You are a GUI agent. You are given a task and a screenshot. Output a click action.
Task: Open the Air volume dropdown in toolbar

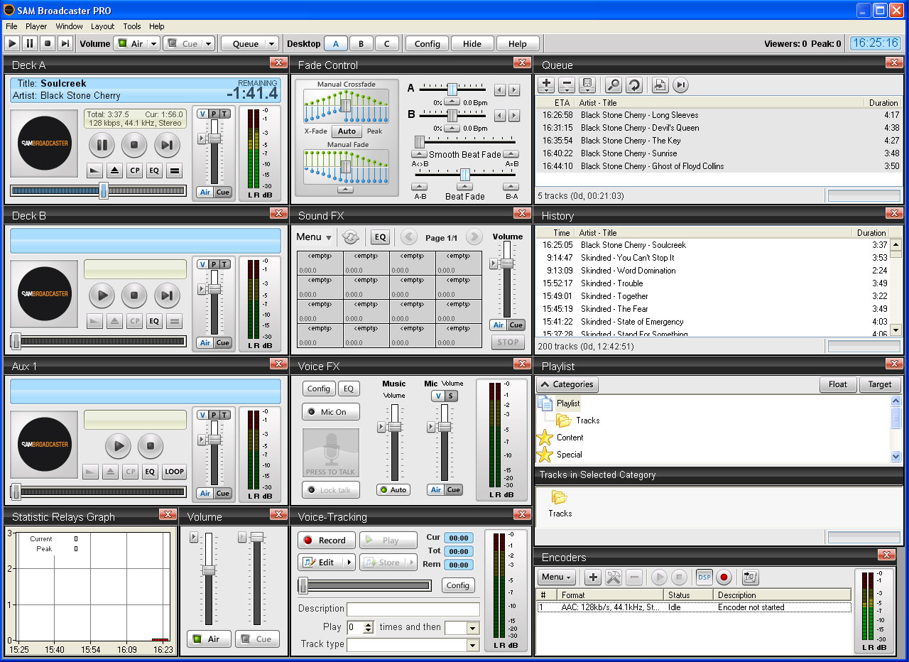coord(153,44)
